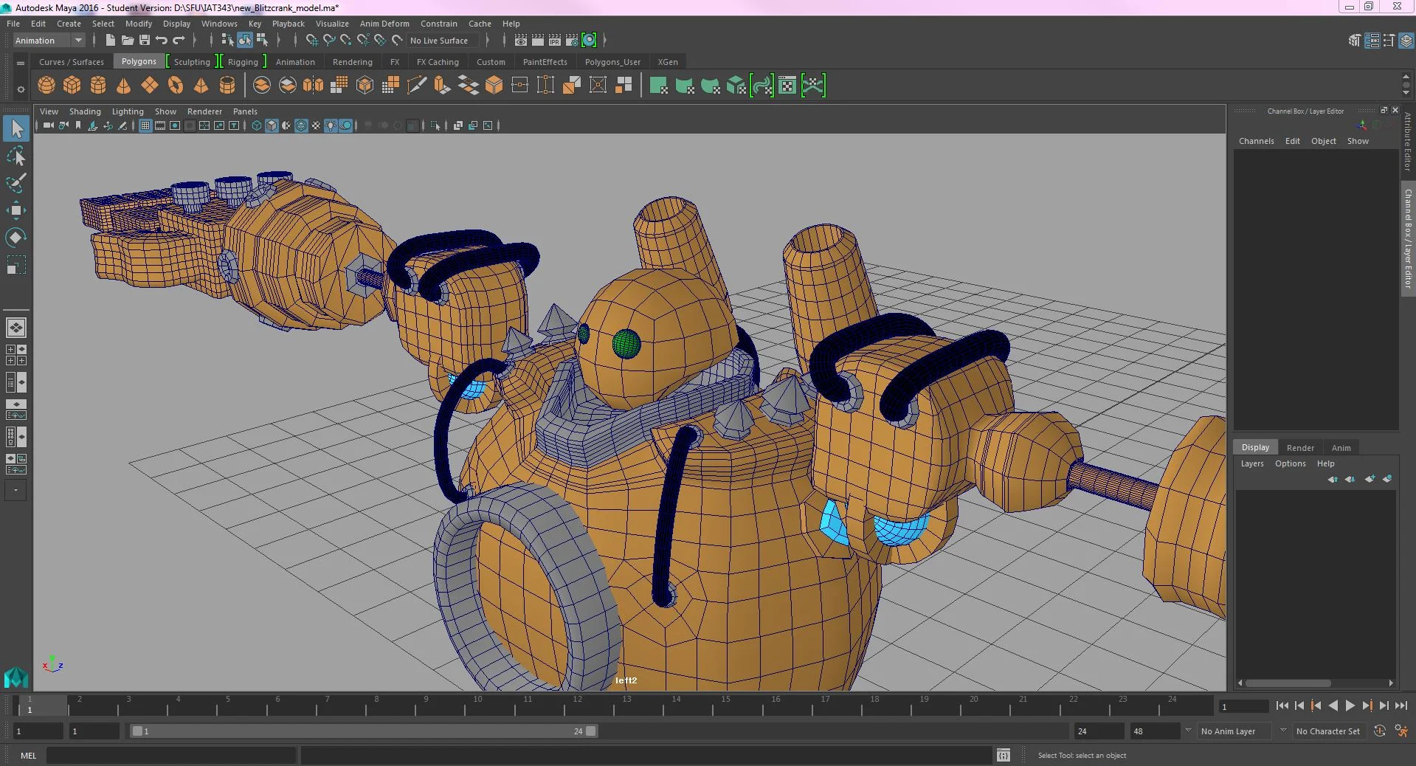
Task: Open the No Character Set dropdown
Action: click(x=1329, y=731)
